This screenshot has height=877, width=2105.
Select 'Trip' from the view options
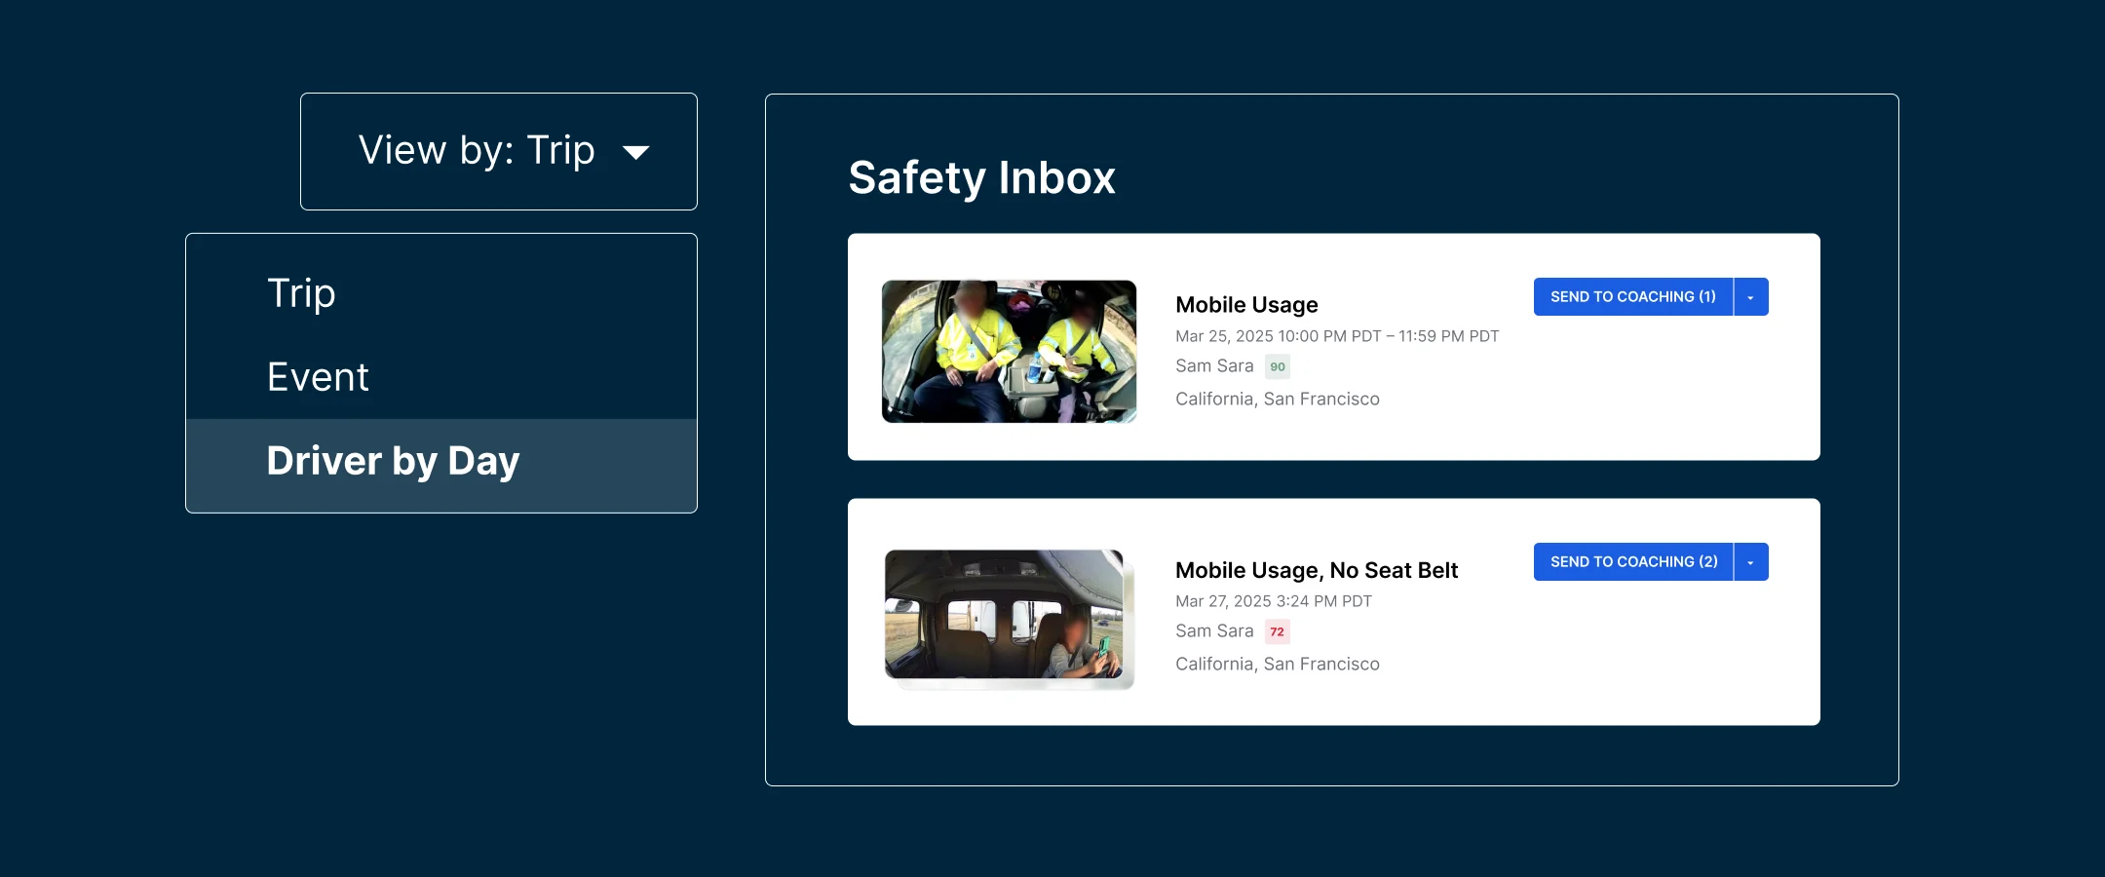[300, 292]
